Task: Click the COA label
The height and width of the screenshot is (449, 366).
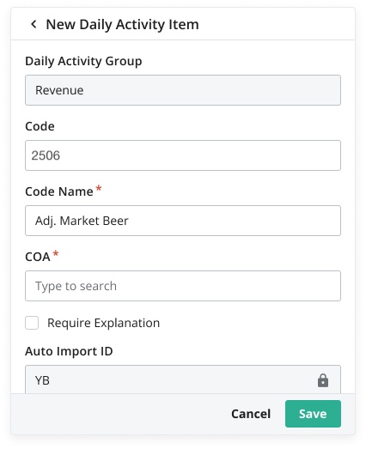Action: point(38,257)
